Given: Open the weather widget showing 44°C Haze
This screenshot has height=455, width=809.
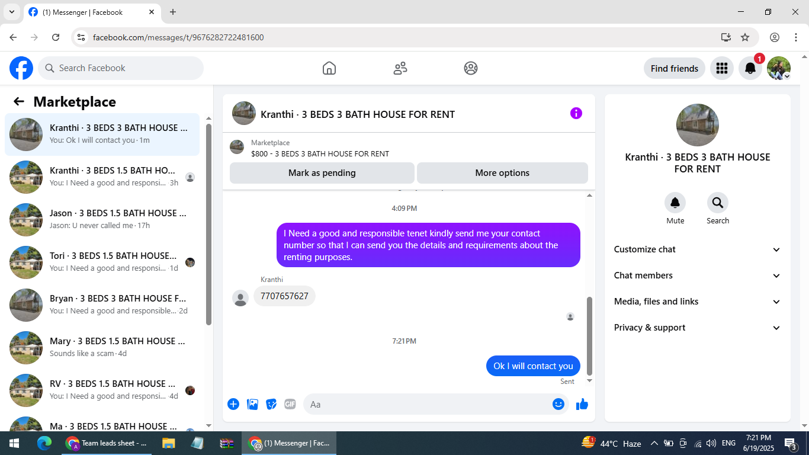Looking at the screenshot, I should [x=612, y=443].
